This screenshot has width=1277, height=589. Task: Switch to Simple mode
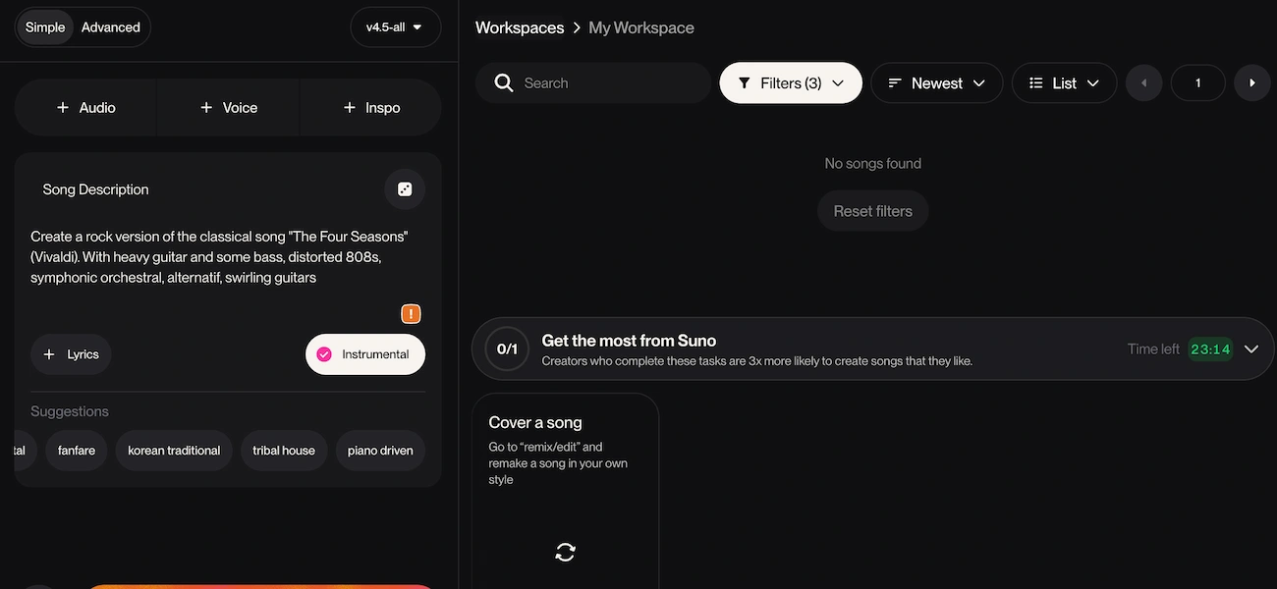pyautogui.click(x=45, y=27)
